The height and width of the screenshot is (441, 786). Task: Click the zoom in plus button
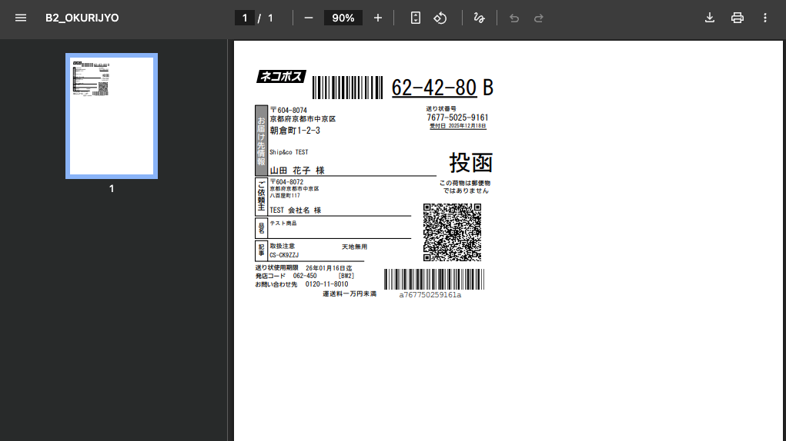point(378,18)
